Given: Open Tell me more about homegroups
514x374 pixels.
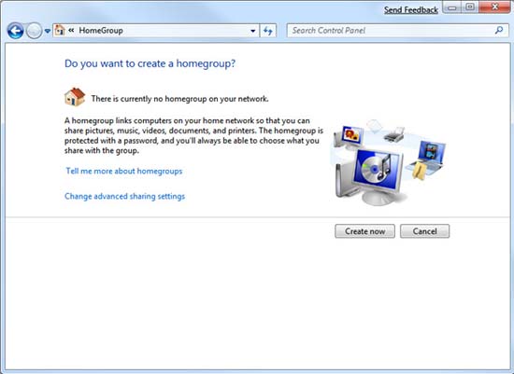Looking at the screenshot, I should pos(124,171).
